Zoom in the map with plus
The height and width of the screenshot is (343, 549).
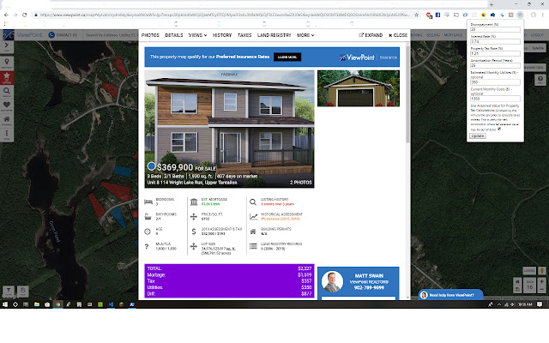pyautogui.click(x=541, y=281)
